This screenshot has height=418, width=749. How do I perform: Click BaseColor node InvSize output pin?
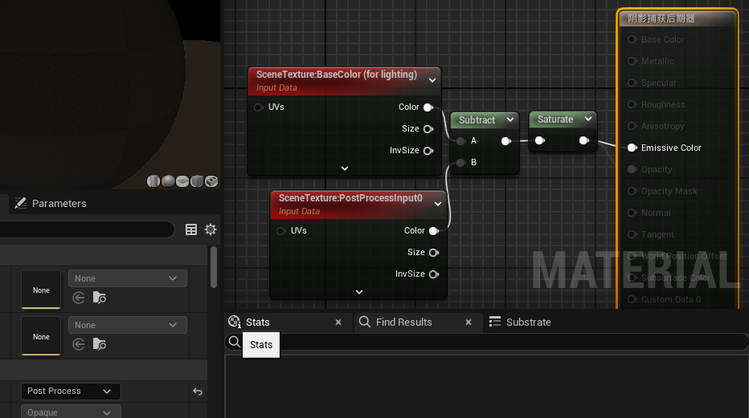[x=428, y=151]
